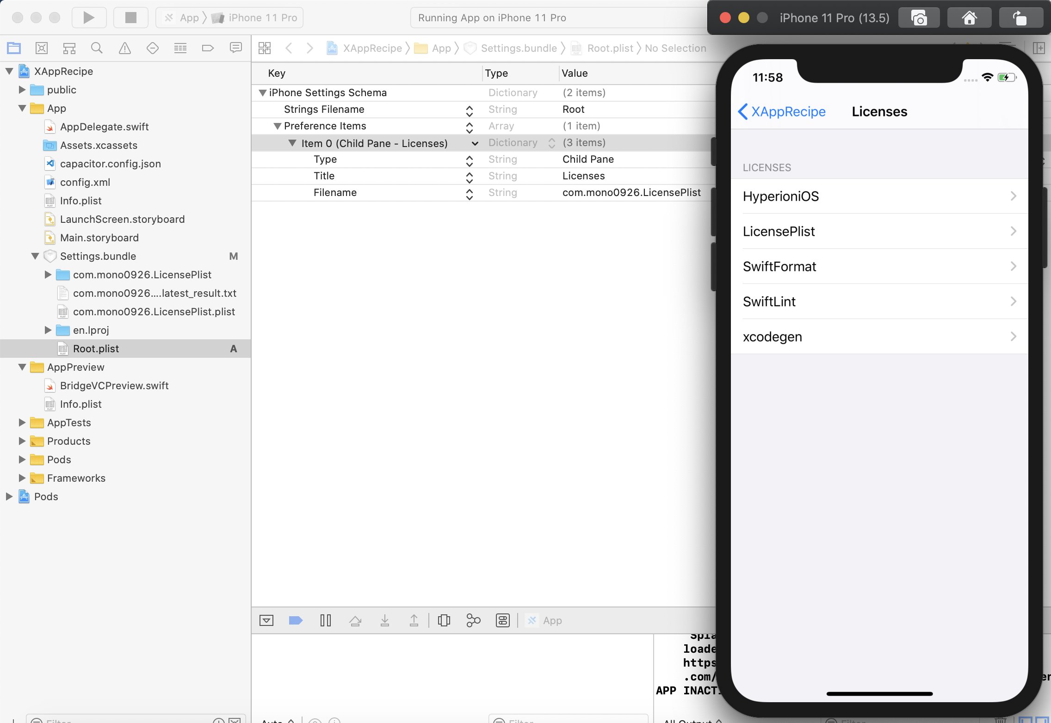
Task: Open the Source Control navigator icon
Action: pyautogui.click(x=42, y=48)
